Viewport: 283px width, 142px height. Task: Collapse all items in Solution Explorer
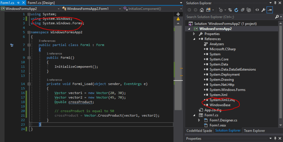[x=242, y=10]
